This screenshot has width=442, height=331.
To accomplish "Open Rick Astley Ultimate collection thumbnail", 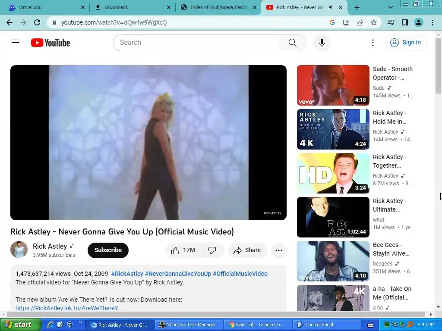I will tap(333, 217).
